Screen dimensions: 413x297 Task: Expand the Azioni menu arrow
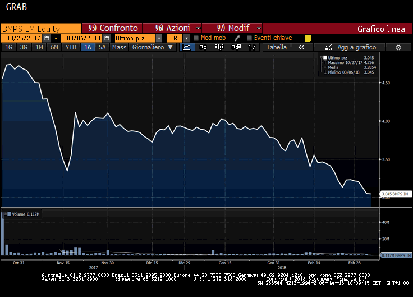pyautogui.click(x=198, y=28)
